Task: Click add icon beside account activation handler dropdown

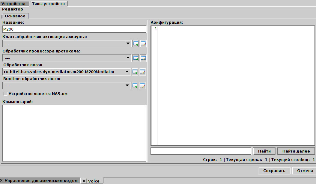Action: pyautogui.click(x=136, y=44)
